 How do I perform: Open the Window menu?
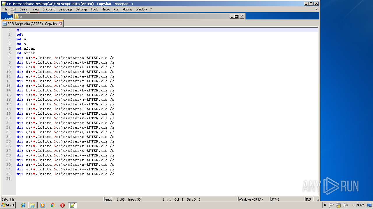[x=141, y=9]
